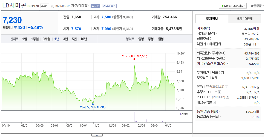Click the 상한가 9,940 upper limit text
The height and width of the screenshot is (137, 265).
pos(123,17)
